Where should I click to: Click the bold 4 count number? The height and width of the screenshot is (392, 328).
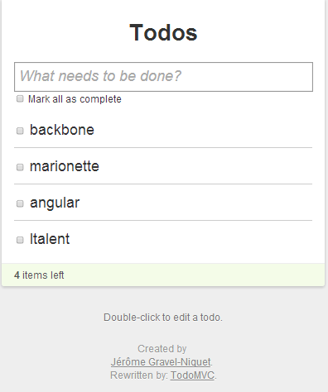click(x=17, y=275)
